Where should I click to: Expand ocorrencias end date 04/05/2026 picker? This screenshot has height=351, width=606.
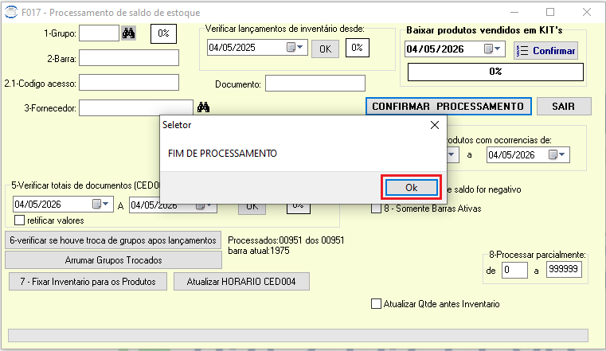coord(557,155)
